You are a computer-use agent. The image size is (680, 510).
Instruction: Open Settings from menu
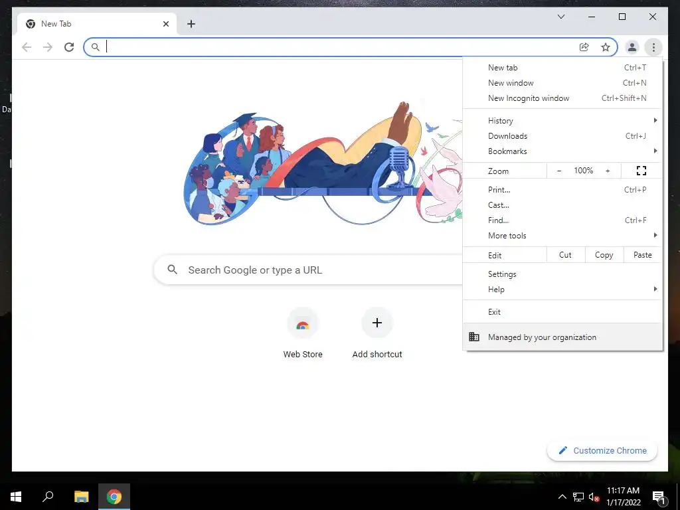point(562,274)
